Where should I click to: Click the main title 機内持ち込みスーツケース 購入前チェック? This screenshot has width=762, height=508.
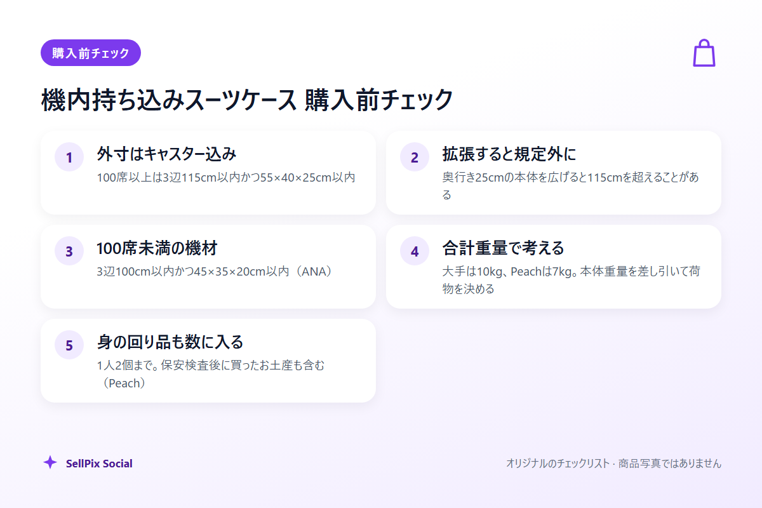point(247,100)
